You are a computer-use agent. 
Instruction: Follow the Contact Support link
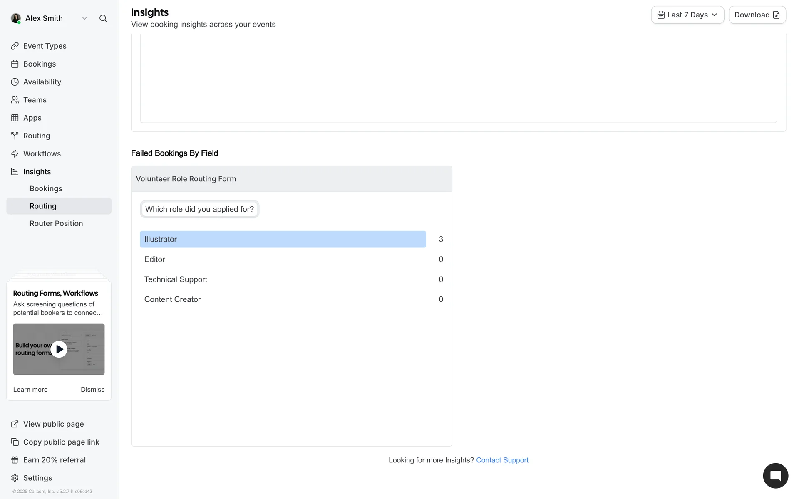click(502, 460)
